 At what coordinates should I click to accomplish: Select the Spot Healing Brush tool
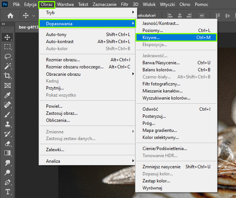click(7, 105)
